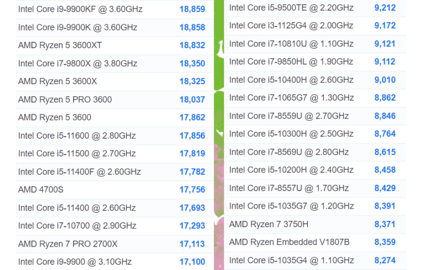The image size is (424, 270).
Task: Open AMD Ryzen 7 PRO 2700X link
Action: coord(68,244)
